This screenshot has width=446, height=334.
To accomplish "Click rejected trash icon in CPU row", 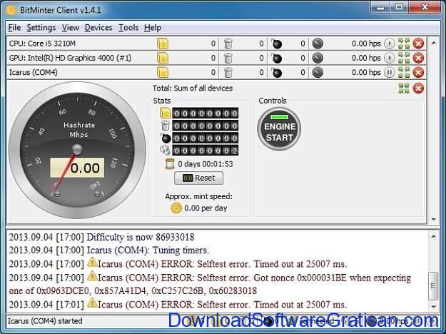I will click(x=228, y=44).
